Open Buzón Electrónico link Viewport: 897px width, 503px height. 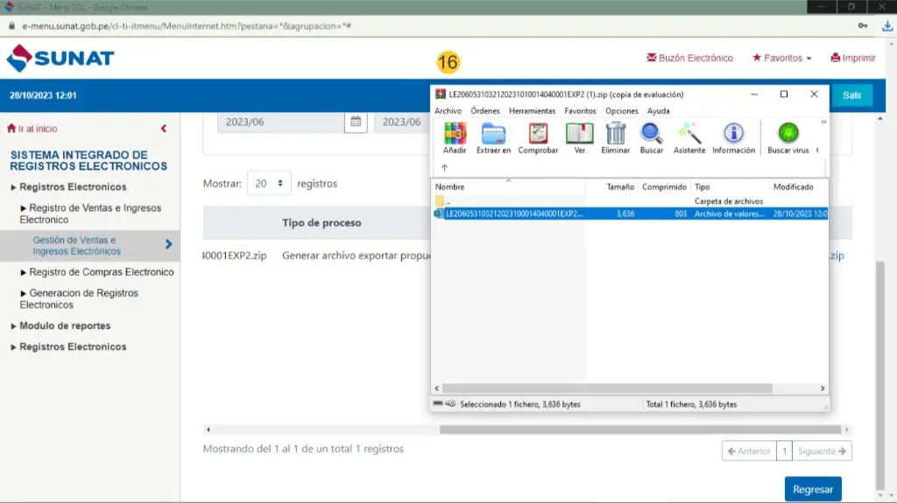689,59
